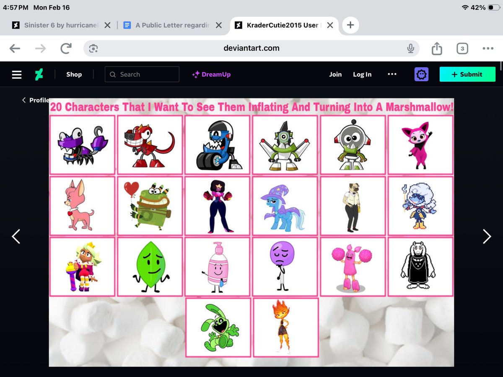Image resolution: width=503 pixels, height=377 pixels.
Task: Open the DeviantArt hamburger menu
Action: [x=17, y=75]
